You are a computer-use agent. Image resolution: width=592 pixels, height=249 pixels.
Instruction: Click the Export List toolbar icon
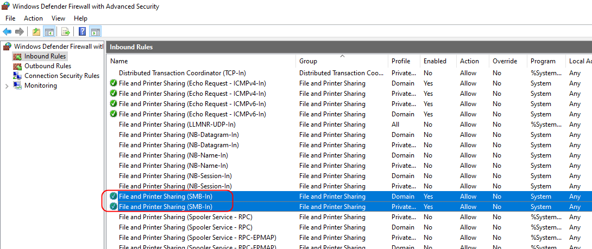click(x=66, y=32)
